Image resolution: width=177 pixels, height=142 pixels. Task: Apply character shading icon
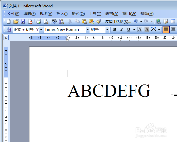pyautogui.click(x=147, y=30)
